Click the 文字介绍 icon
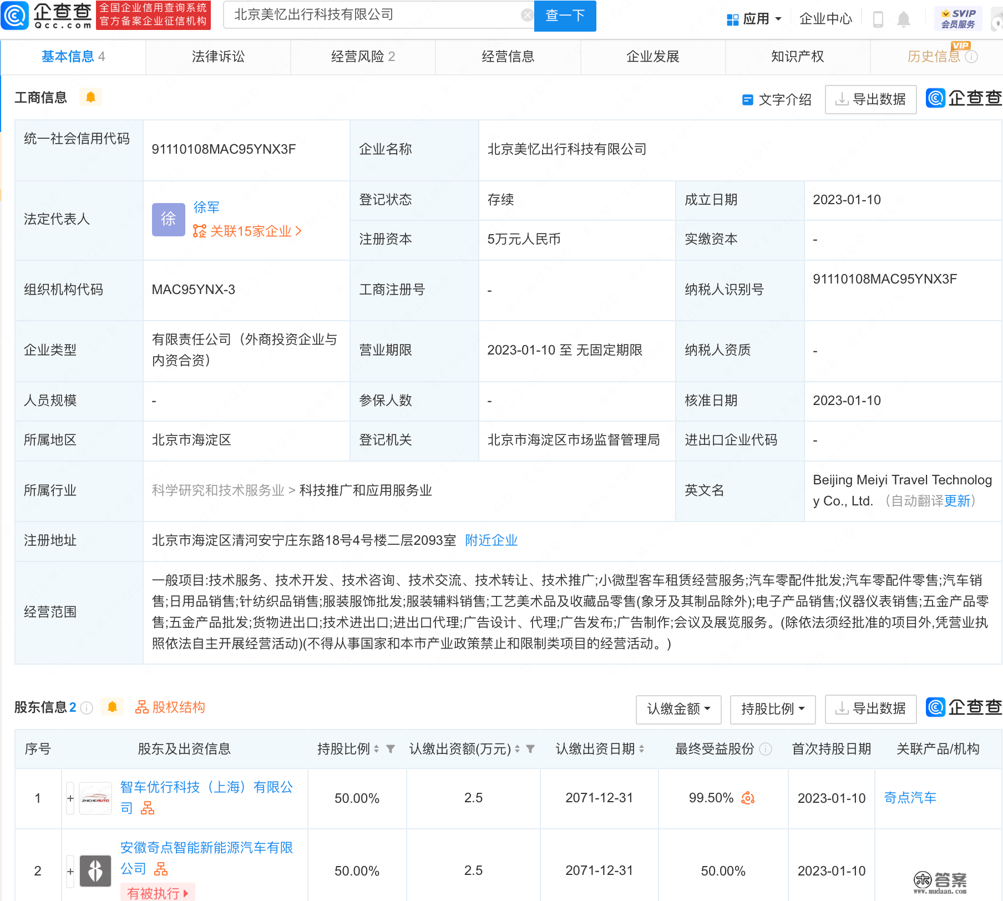The image size is (1003, 901). click(x=747, y=100)
